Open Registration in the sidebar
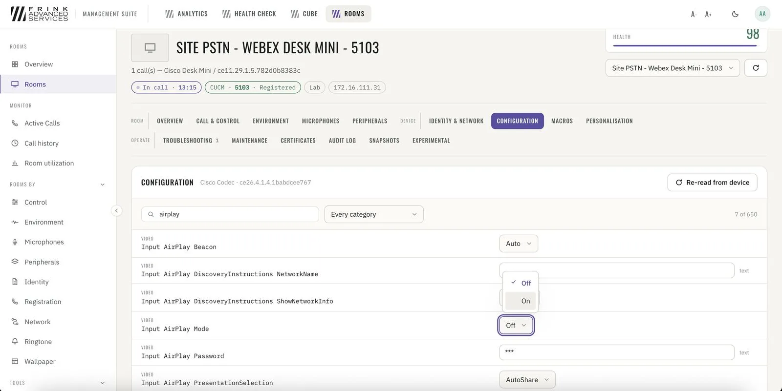The image size is (782, 391). tap(58, 302)
